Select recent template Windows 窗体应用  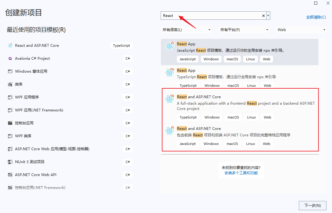point(31,71)
